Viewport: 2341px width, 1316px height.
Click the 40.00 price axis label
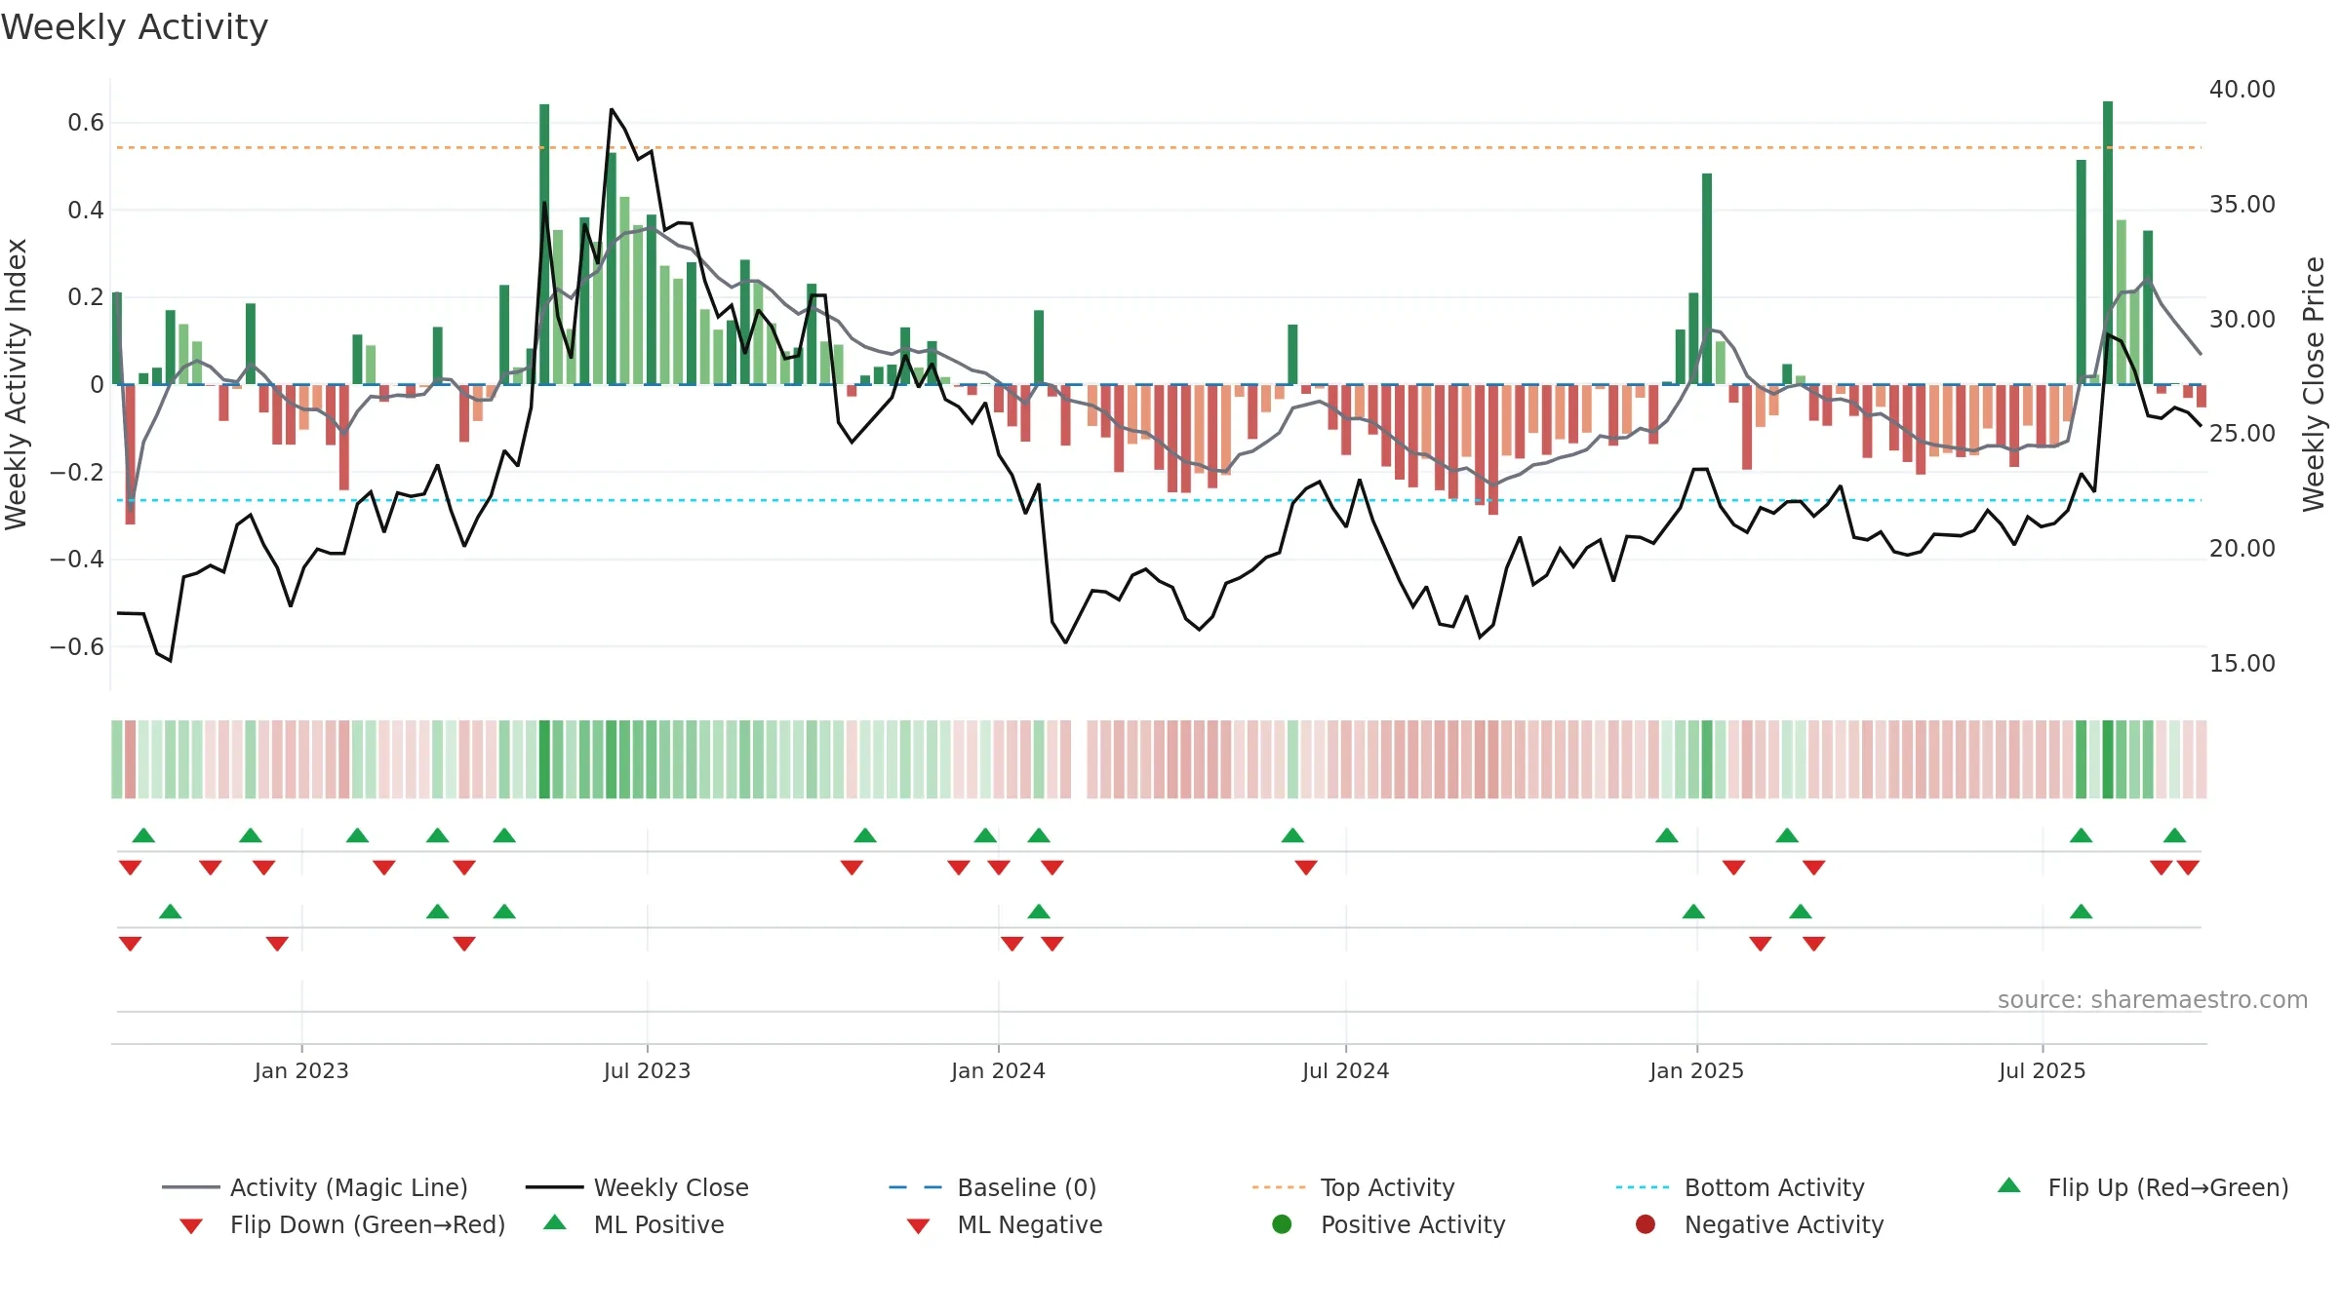[x=2242, y=90]
